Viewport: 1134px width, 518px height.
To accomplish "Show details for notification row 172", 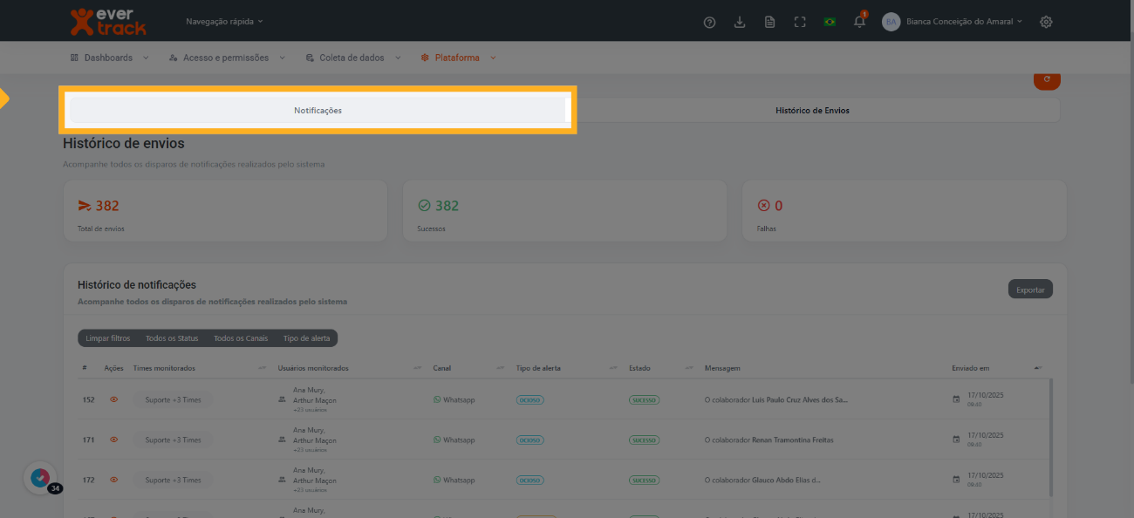I will pyautogui.click(x=113, y=480).
